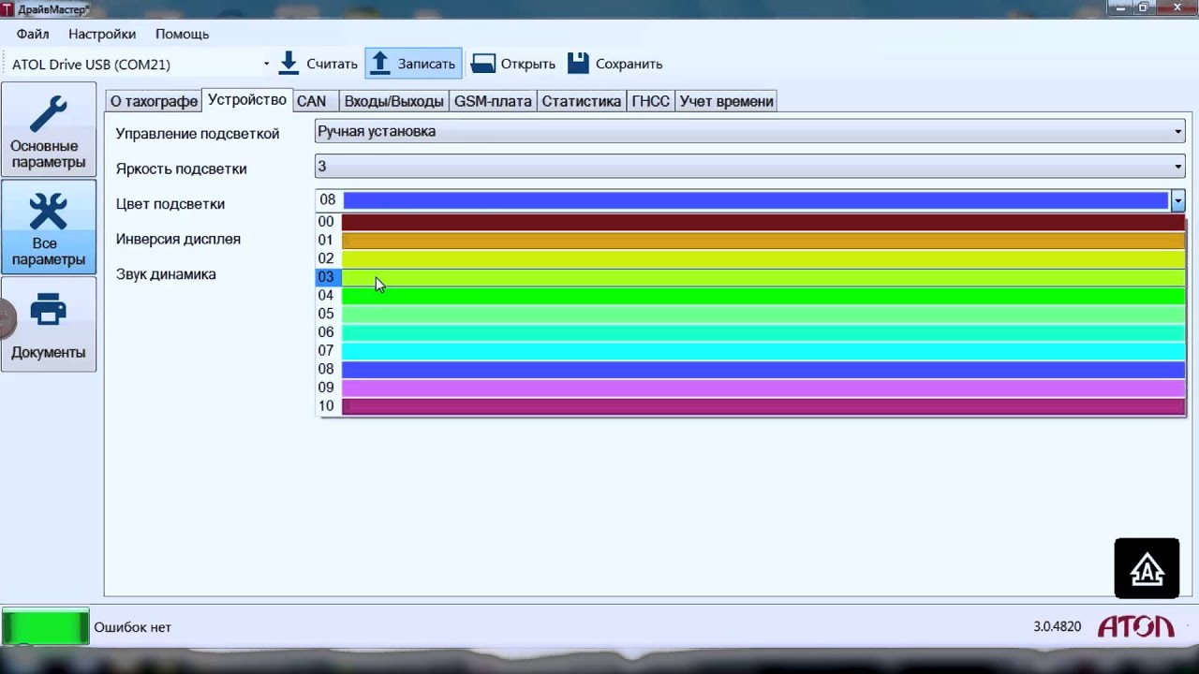
Task: Click the Открыть text label
Action: [x=528, y=65]
